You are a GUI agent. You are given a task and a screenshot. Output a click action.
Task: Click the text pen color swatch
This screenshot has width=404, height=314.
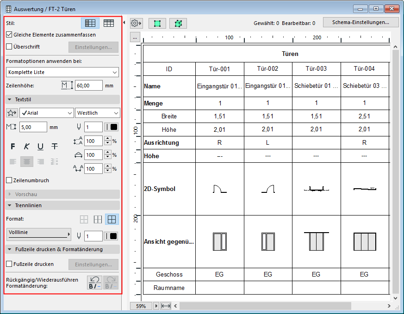click(112, 127)
